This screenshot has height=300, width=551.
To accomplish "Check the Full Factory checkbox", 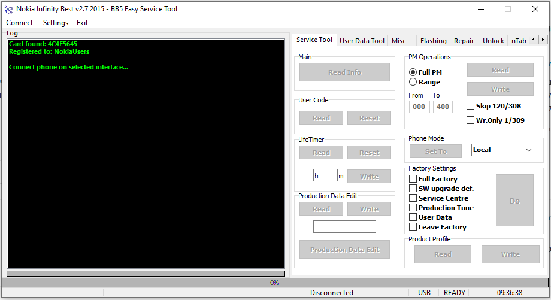I will click(x=413, y=179).
